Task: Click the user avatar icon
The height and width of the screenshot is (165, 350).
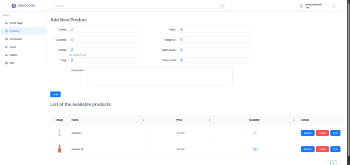Action: tap(301, 6)
